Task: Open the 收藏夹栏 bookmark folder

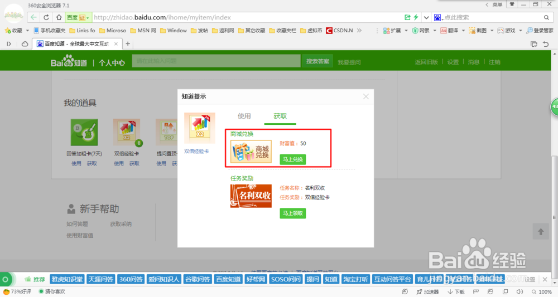Action: (x=283, y=31)
